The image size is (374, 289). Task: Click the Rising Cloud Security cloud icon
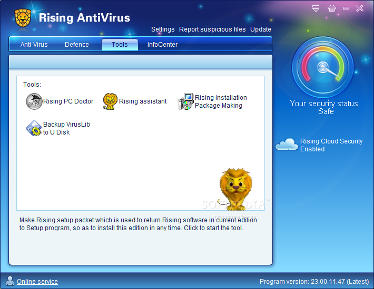click(x=287, y=144)
